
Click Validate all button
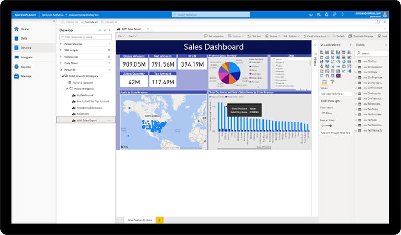pos(89,22)
